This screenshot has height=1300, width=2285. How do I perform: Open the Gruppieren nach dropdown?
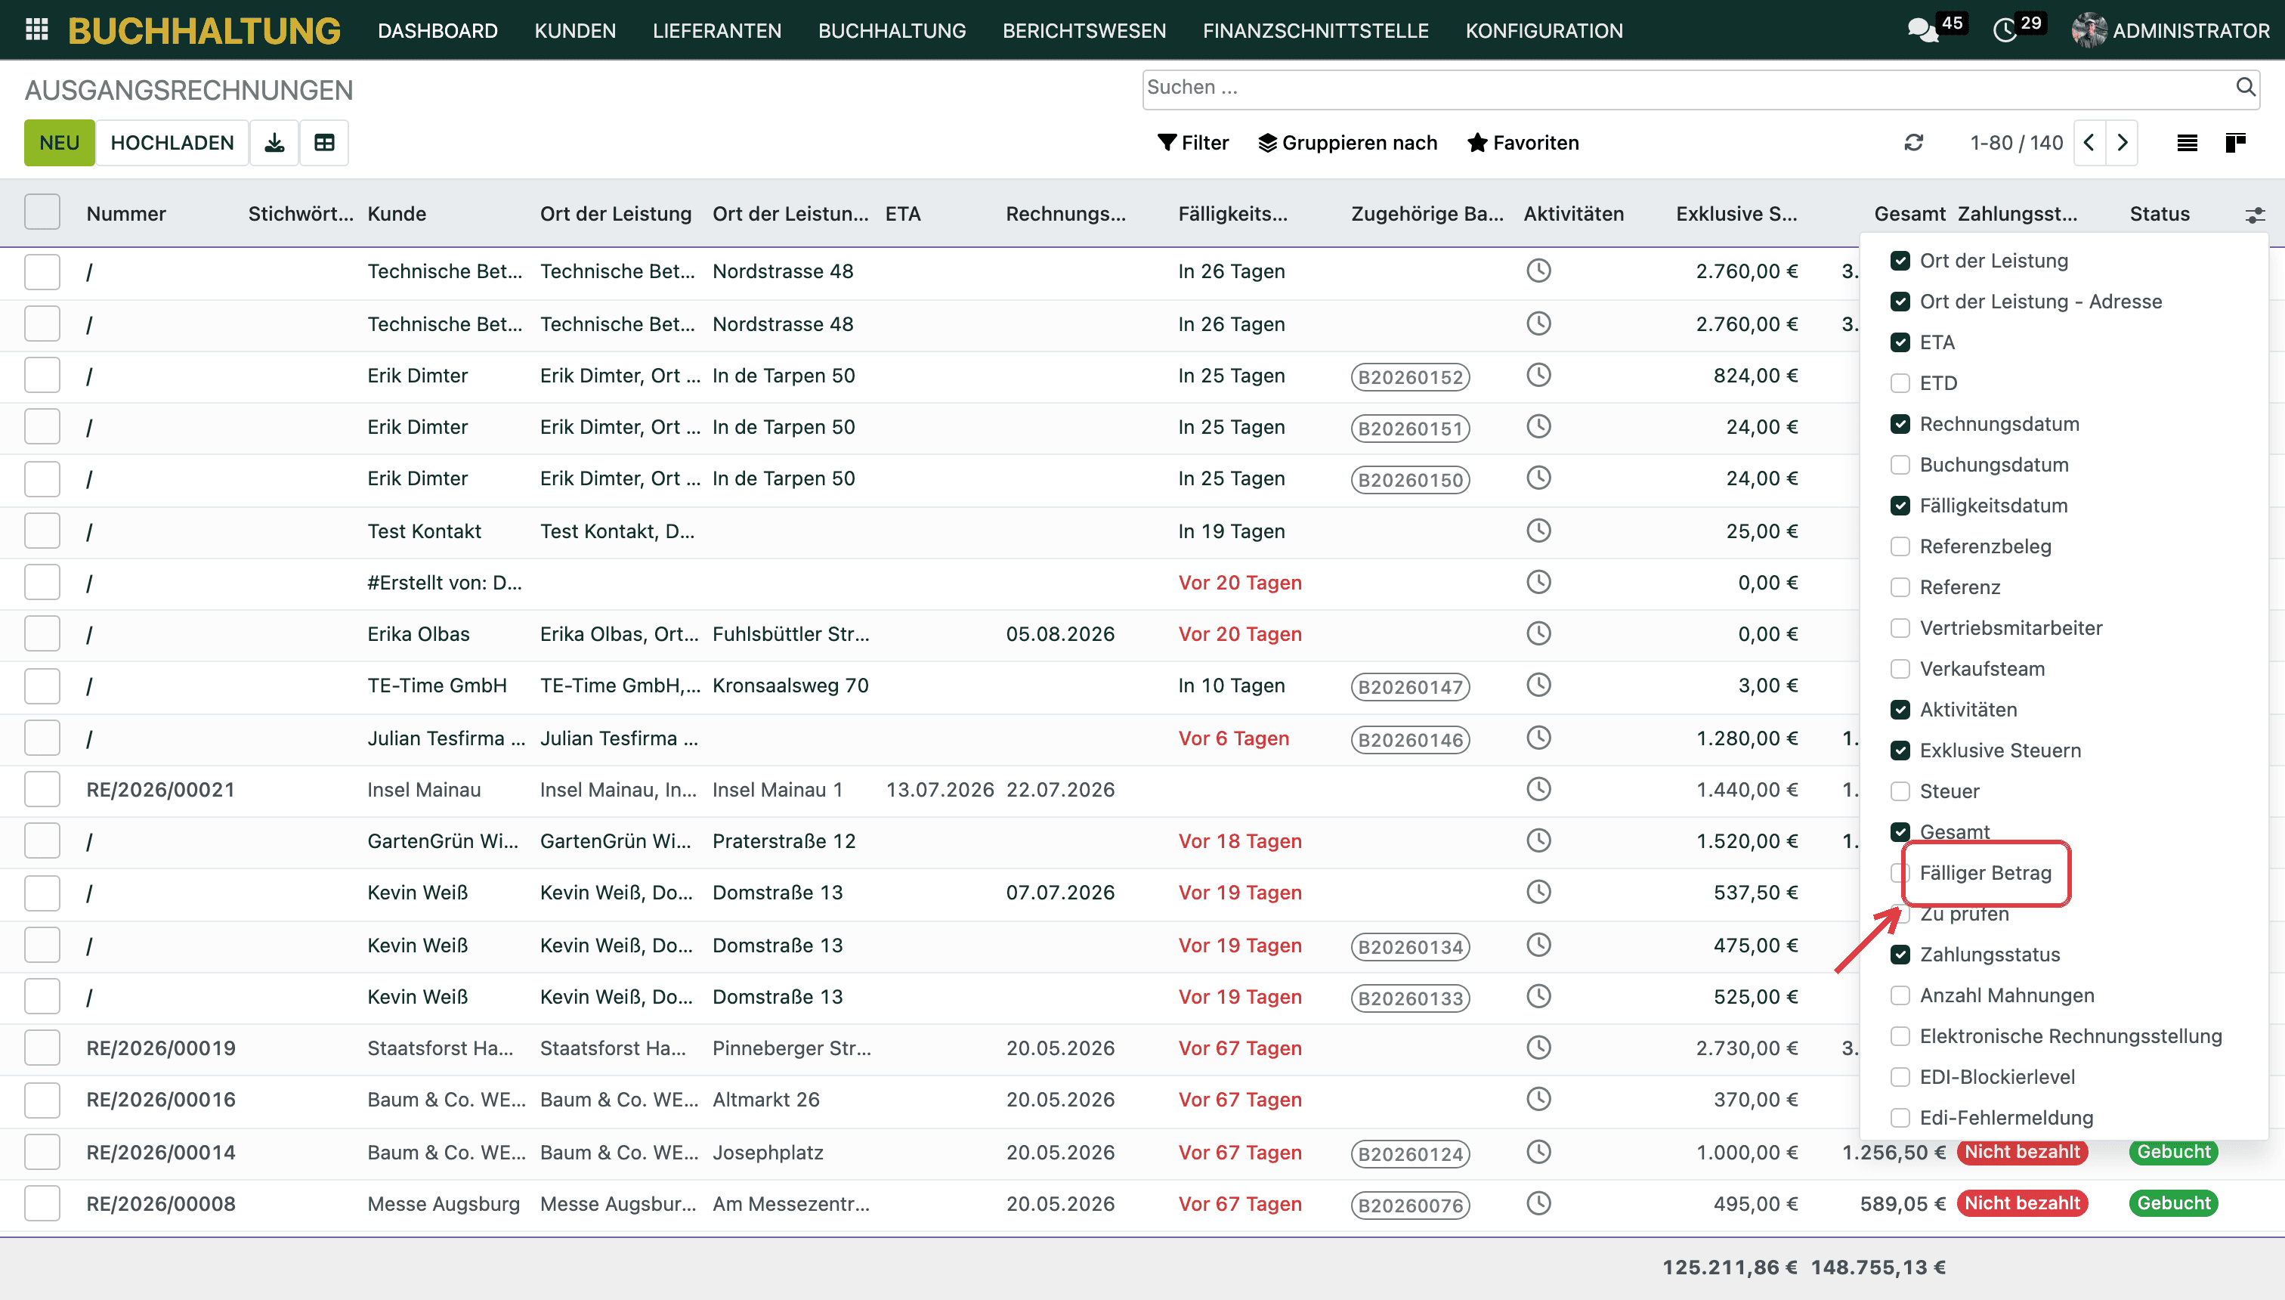[x=1348, y=143]
